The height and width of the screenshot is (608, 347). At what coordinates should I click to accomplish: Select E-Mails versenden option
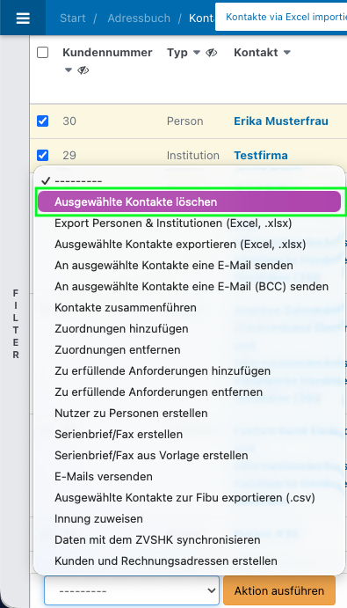click(x=189, y=477)
